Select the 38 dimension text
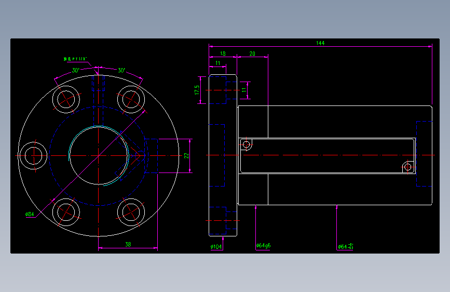The width and height of the screenshot is (450, 292). (x=128, y=245)
